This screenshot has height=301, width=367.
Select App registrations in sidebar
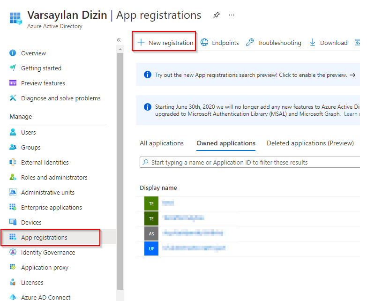click(44, 237)
